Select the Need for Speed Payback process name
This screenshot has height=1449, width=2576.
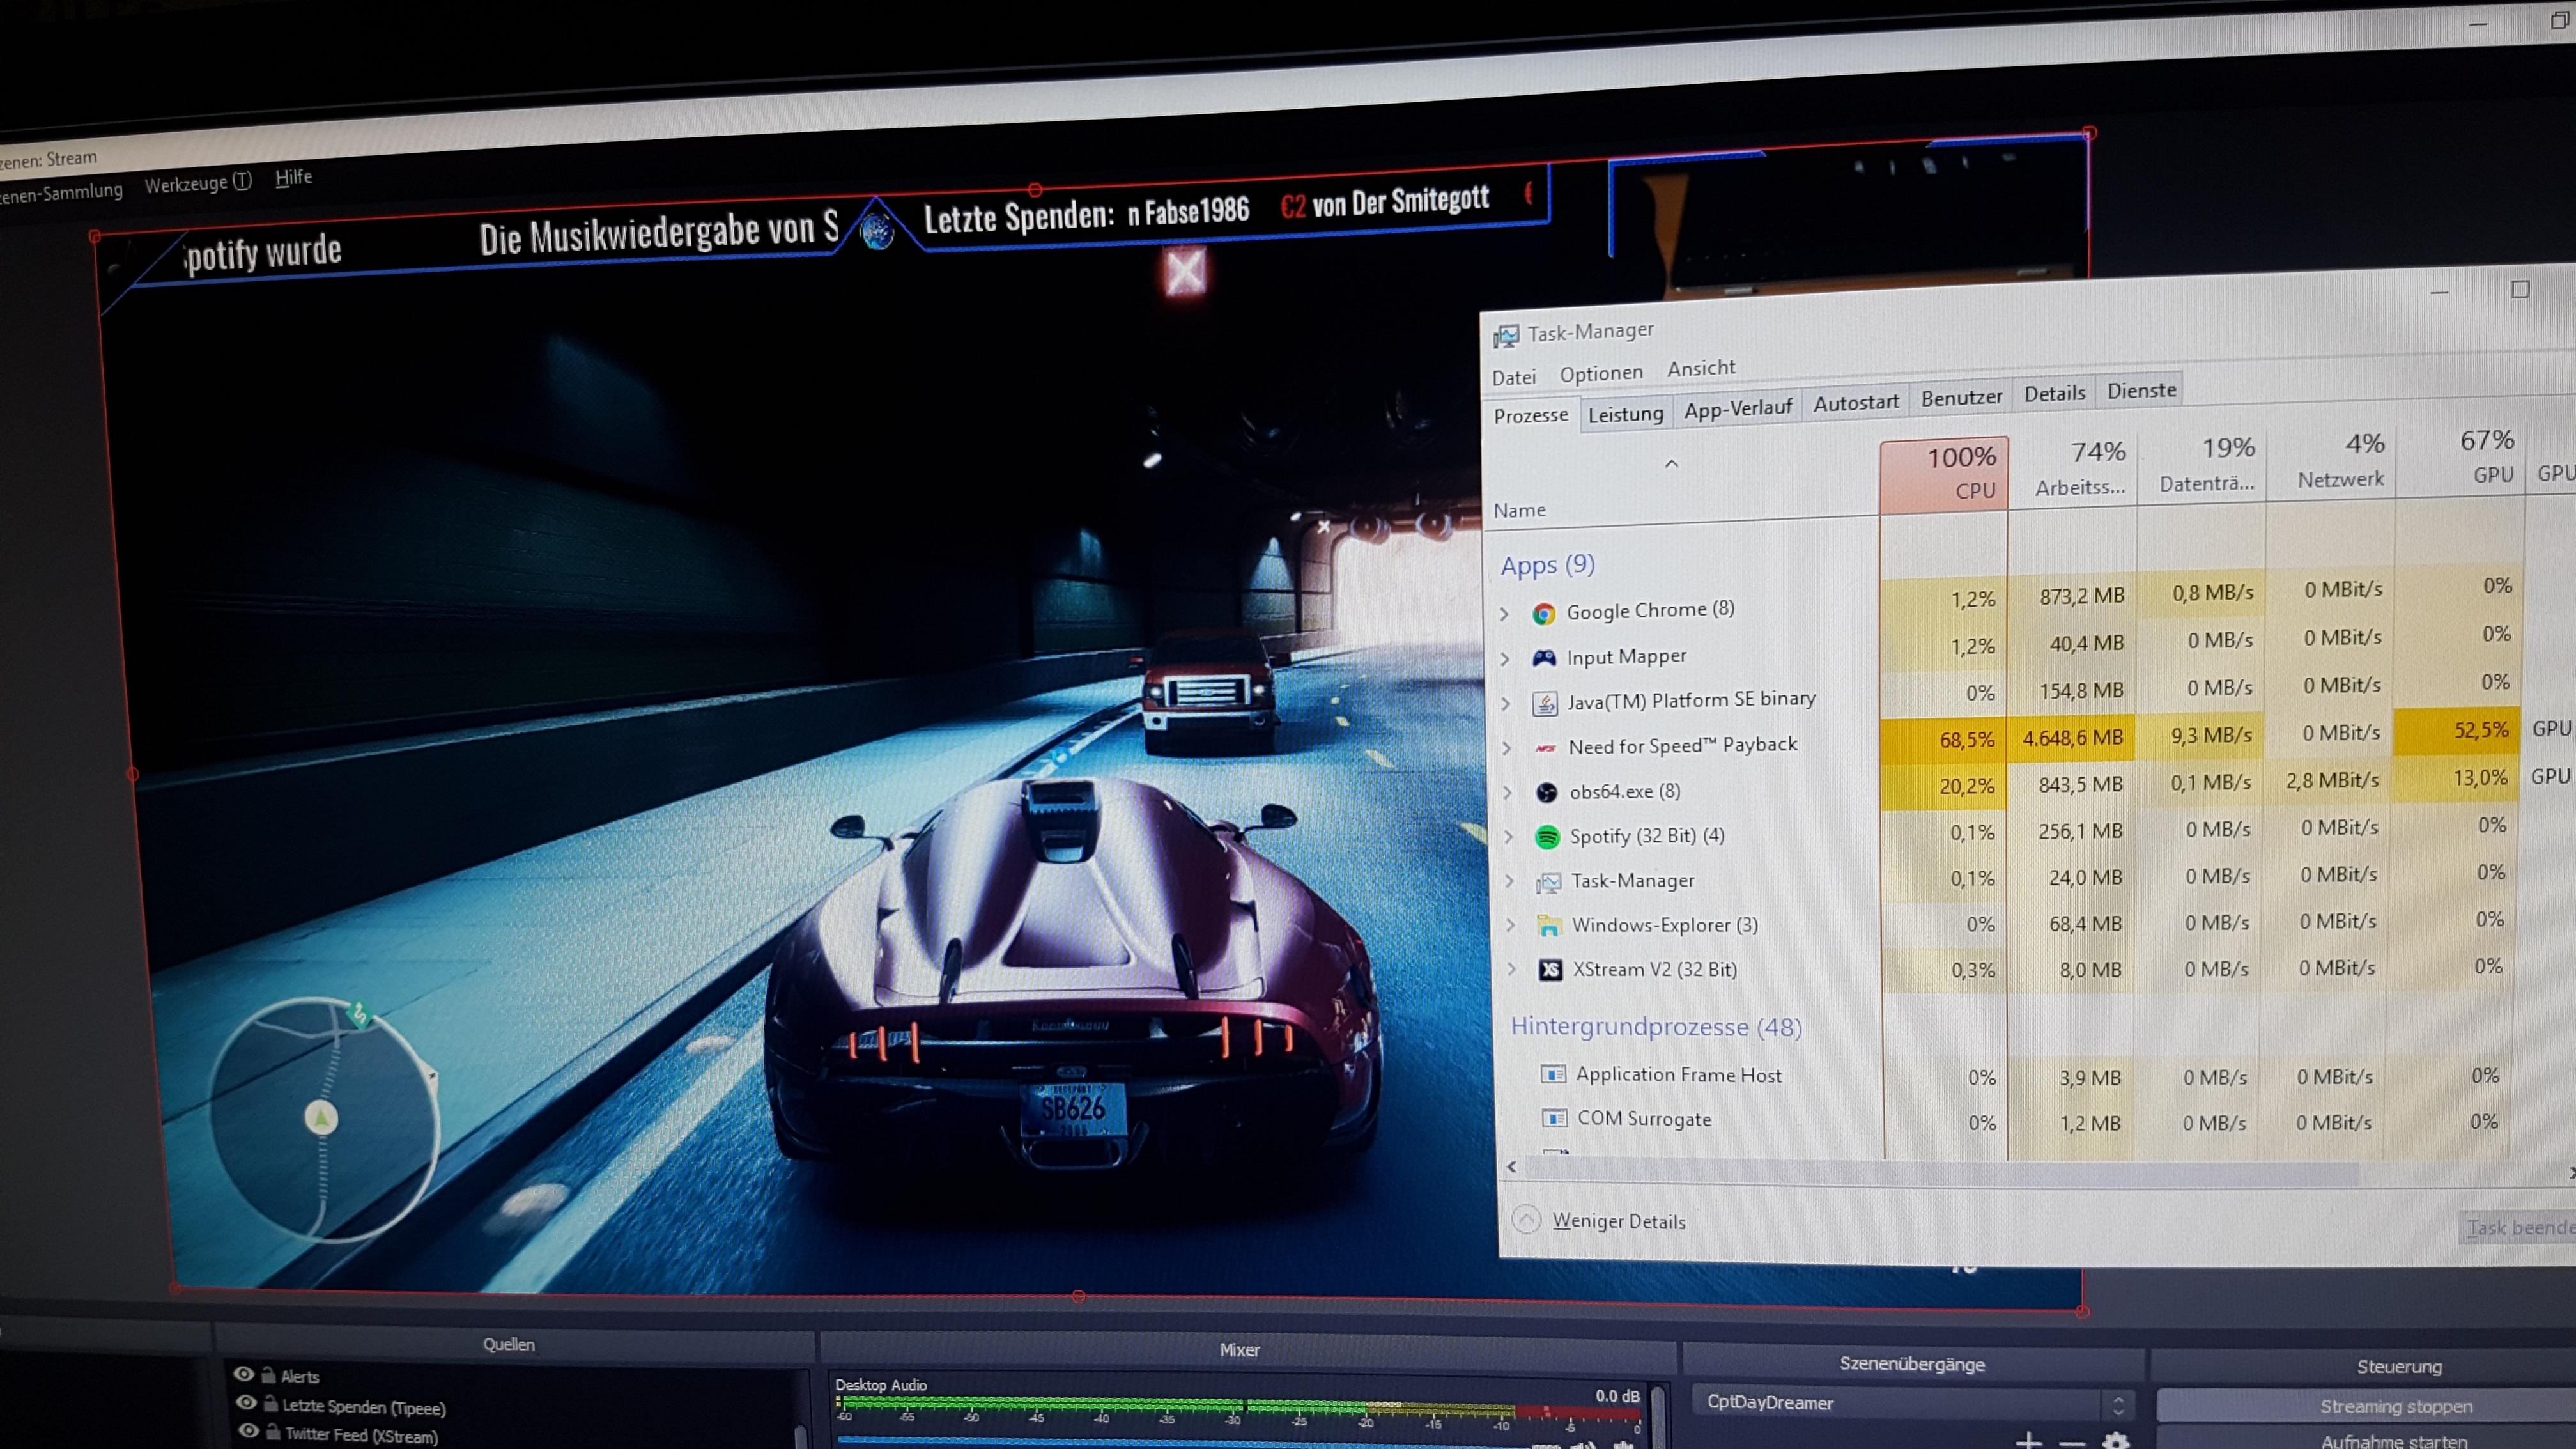1683,745
